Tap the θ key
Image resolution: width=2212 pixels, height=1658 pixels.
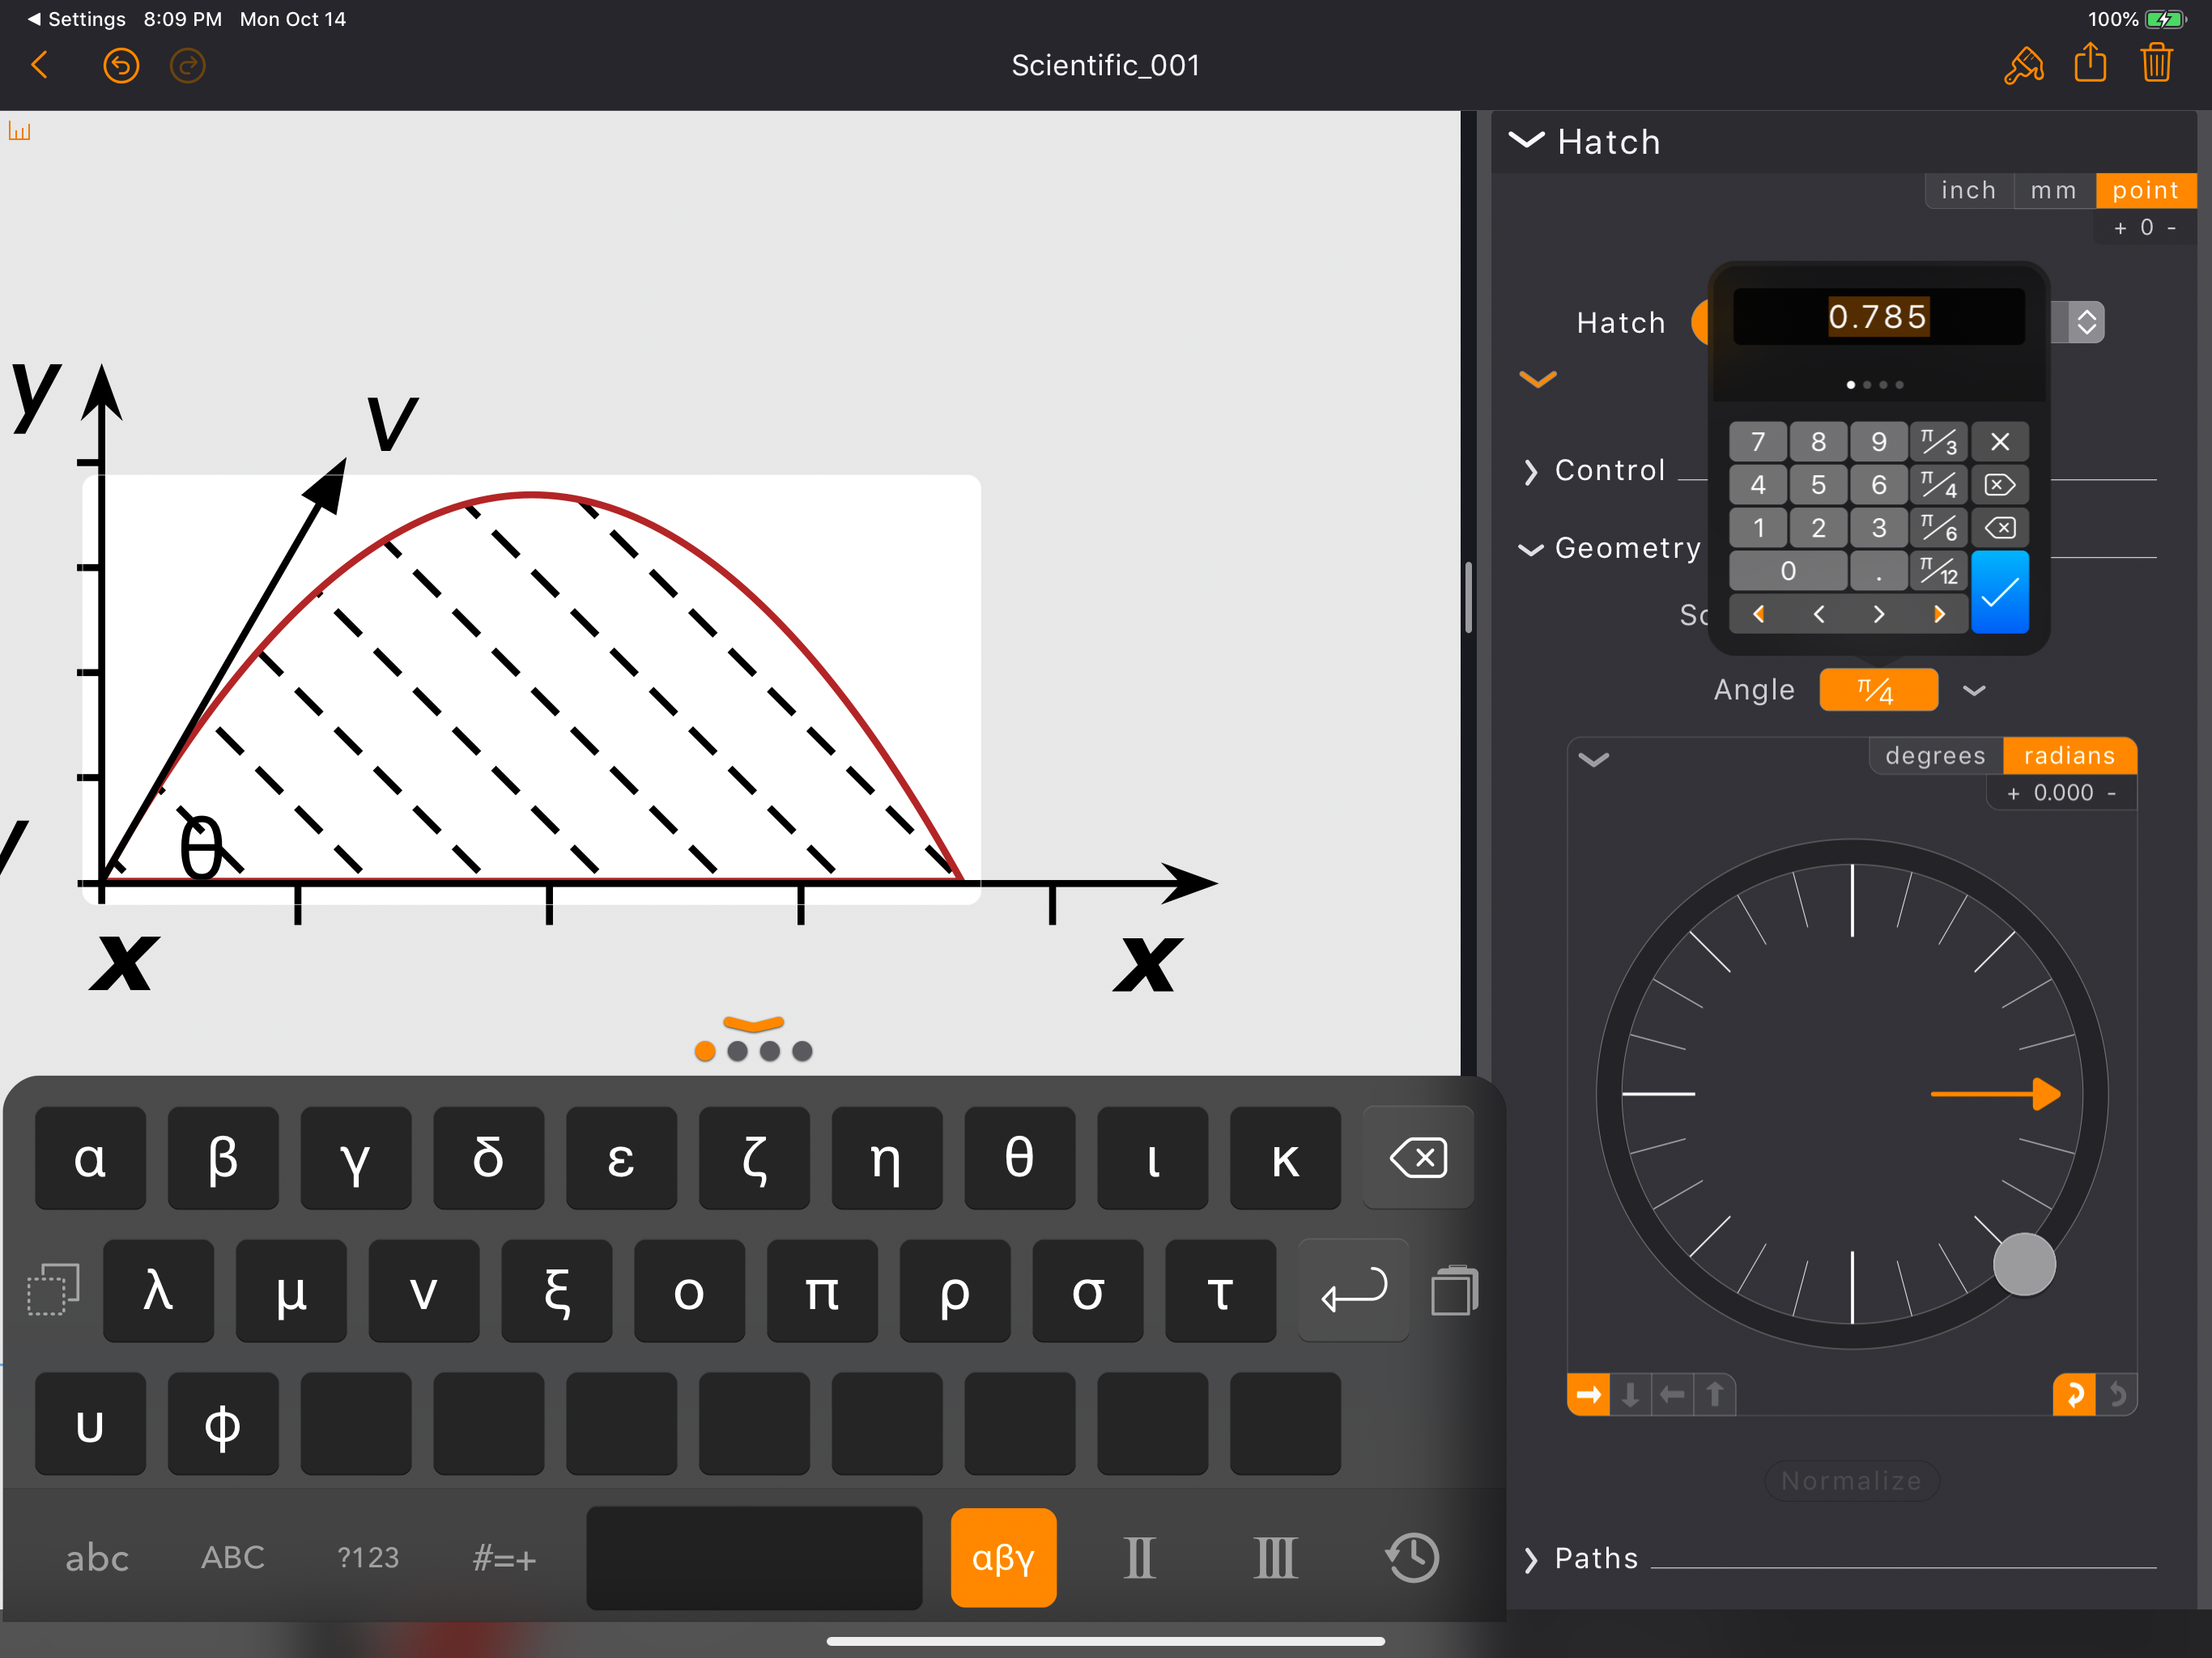point(1019,1158)
